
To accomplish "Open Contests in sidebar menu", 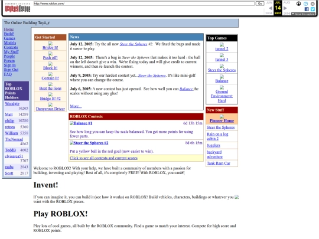I will (11, 47).
